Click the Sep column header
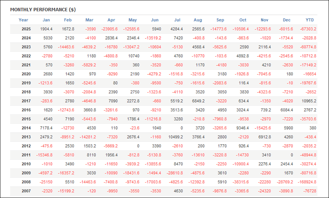This screenshot has height=198, width=329. coord(220,20)
